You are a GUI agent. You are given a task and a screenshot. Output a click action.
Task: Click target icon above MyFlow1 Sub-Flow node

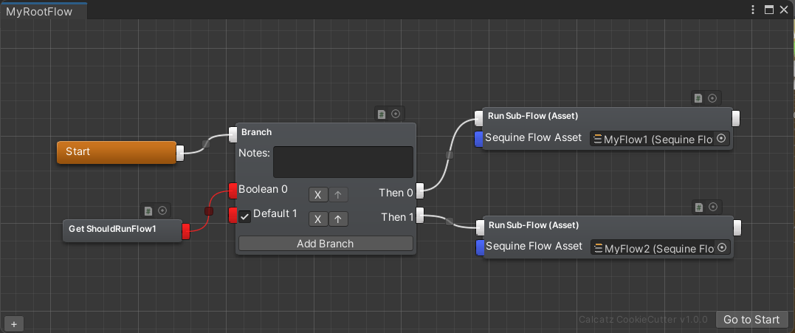[712, 98]
